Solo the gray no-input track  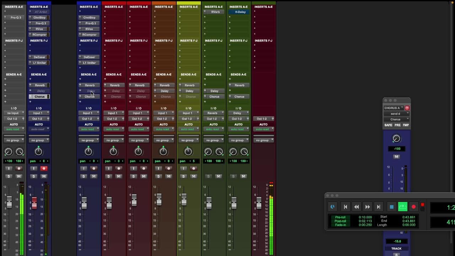[x=9, y=176]
